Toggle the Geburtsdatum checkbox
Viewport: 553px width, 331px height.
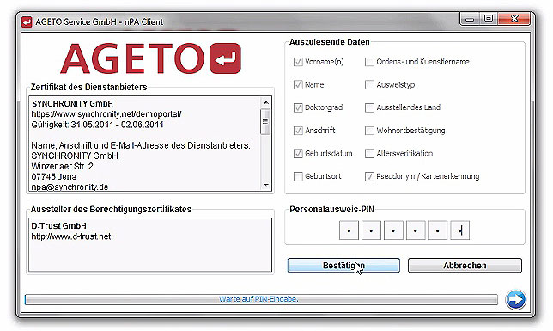pos(298,153)
